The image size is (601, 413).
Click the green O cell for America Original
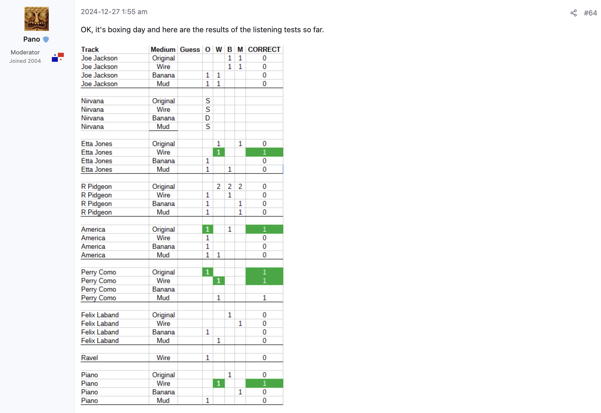pos(207,229)
